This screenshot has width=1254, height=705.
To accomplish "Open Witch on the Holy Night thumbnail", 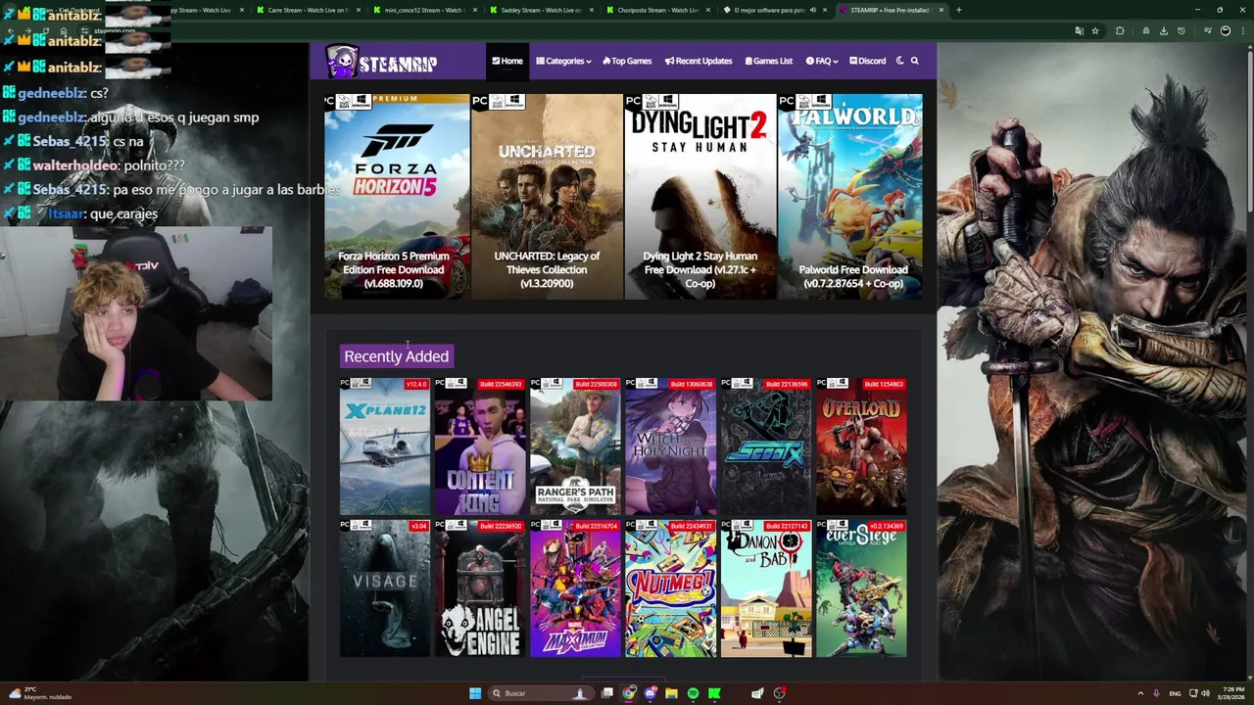I will click(670, 446).
